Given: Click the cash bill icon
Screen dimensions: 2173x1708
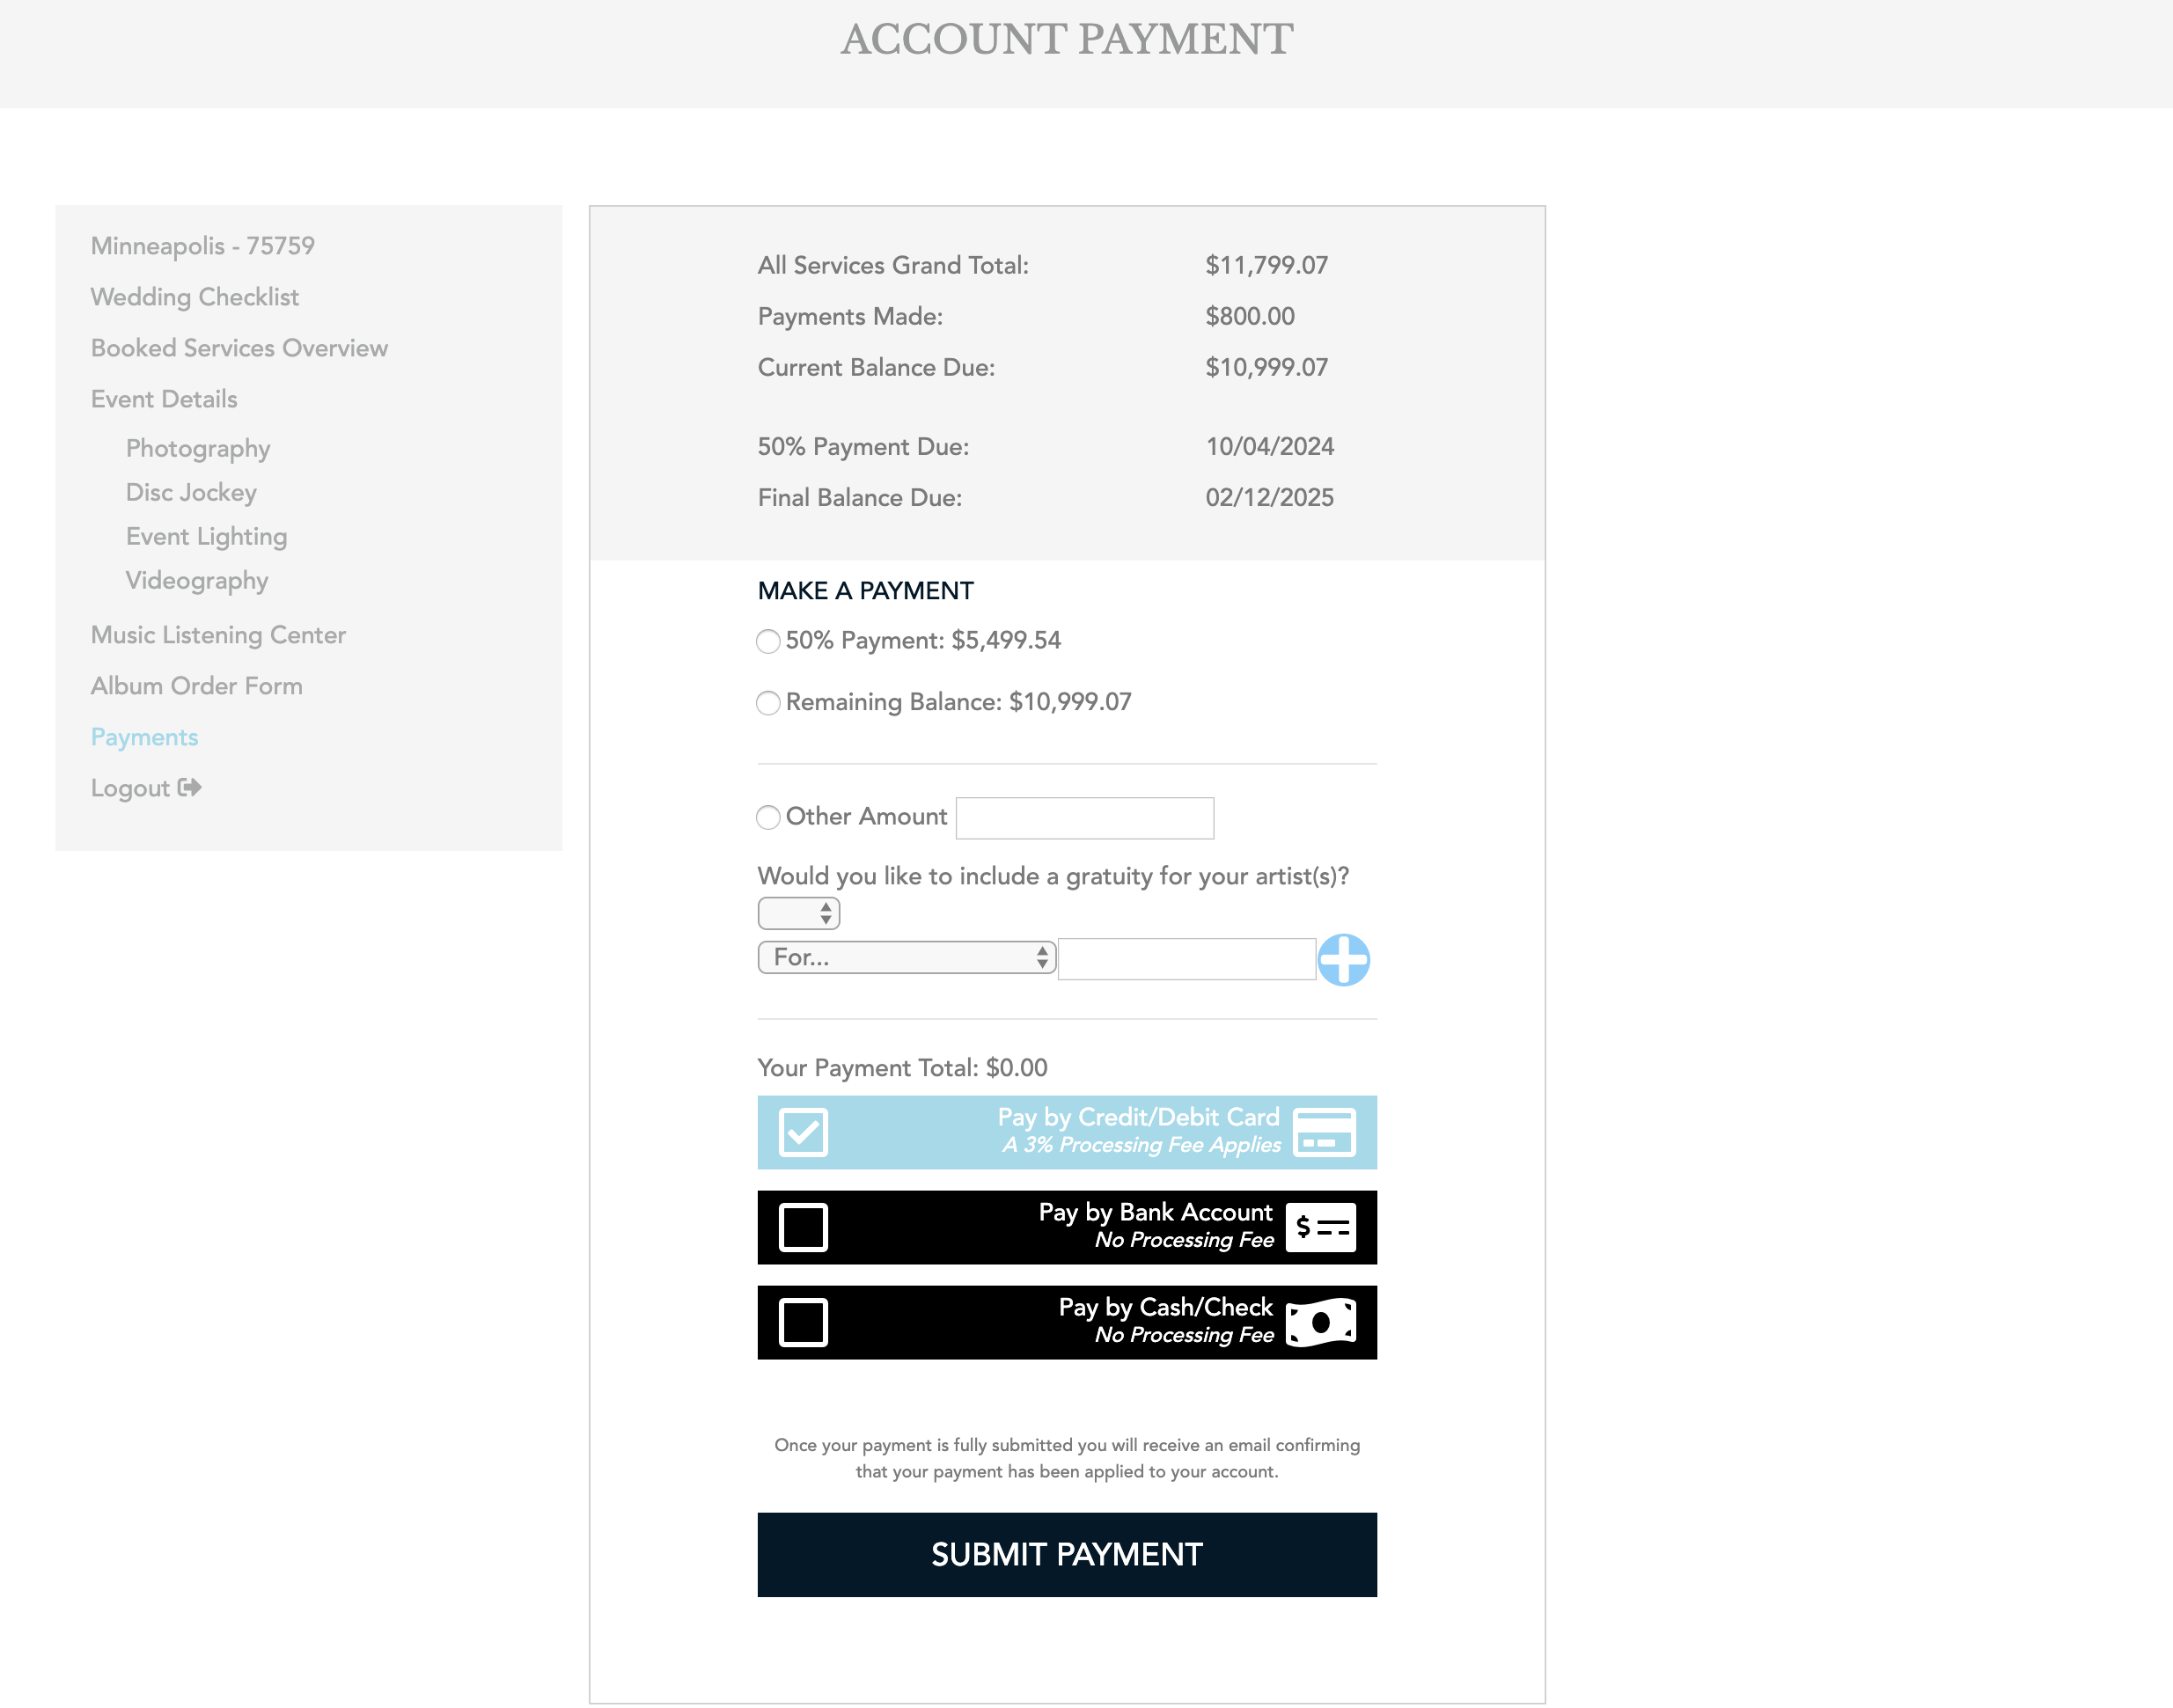Looking at the screenshot, I should pyautogui.click(x=1321, y=1322).
